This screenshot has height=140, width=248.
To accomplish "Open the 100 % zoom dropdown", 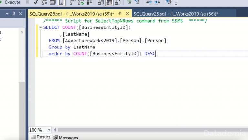I will 48,130.
